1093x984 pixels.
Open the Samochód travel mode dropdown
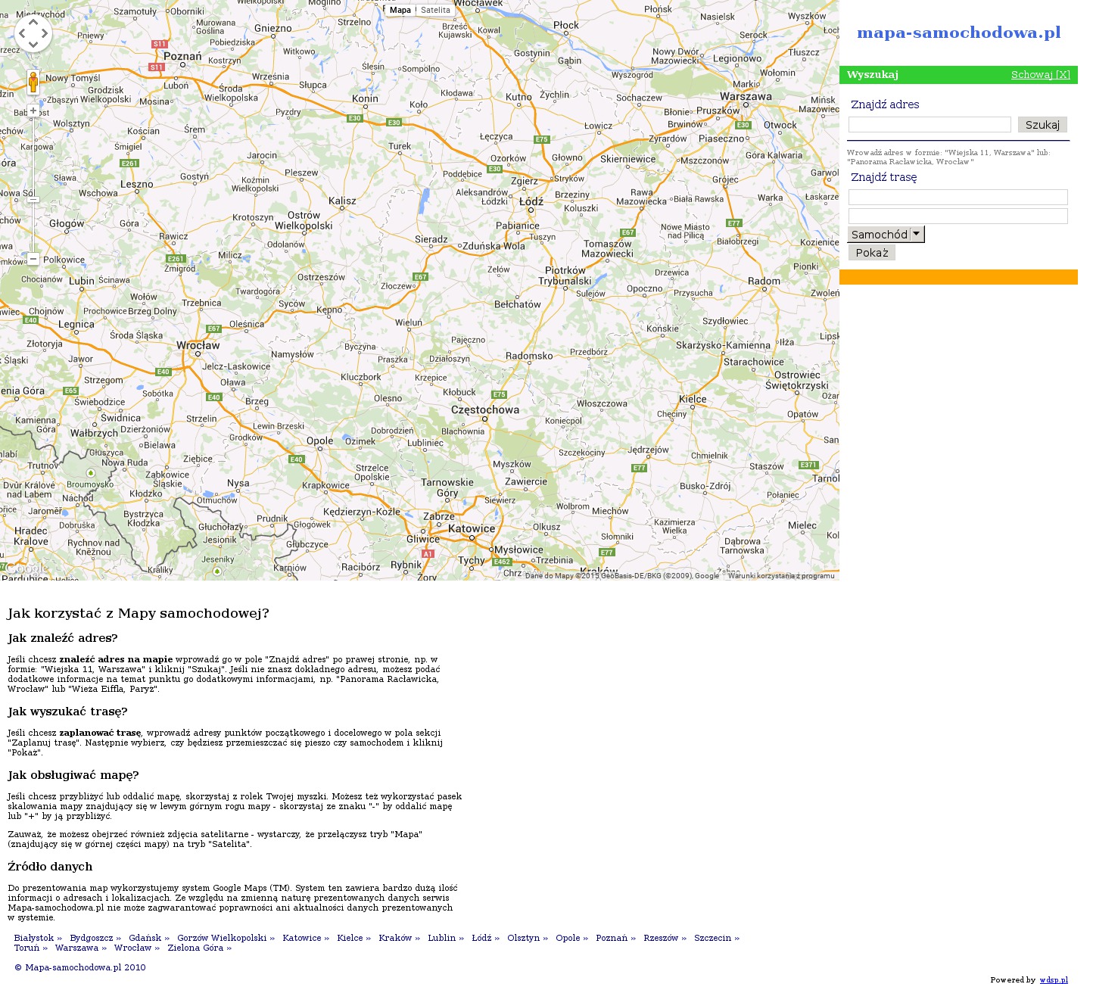pos(886,235)
